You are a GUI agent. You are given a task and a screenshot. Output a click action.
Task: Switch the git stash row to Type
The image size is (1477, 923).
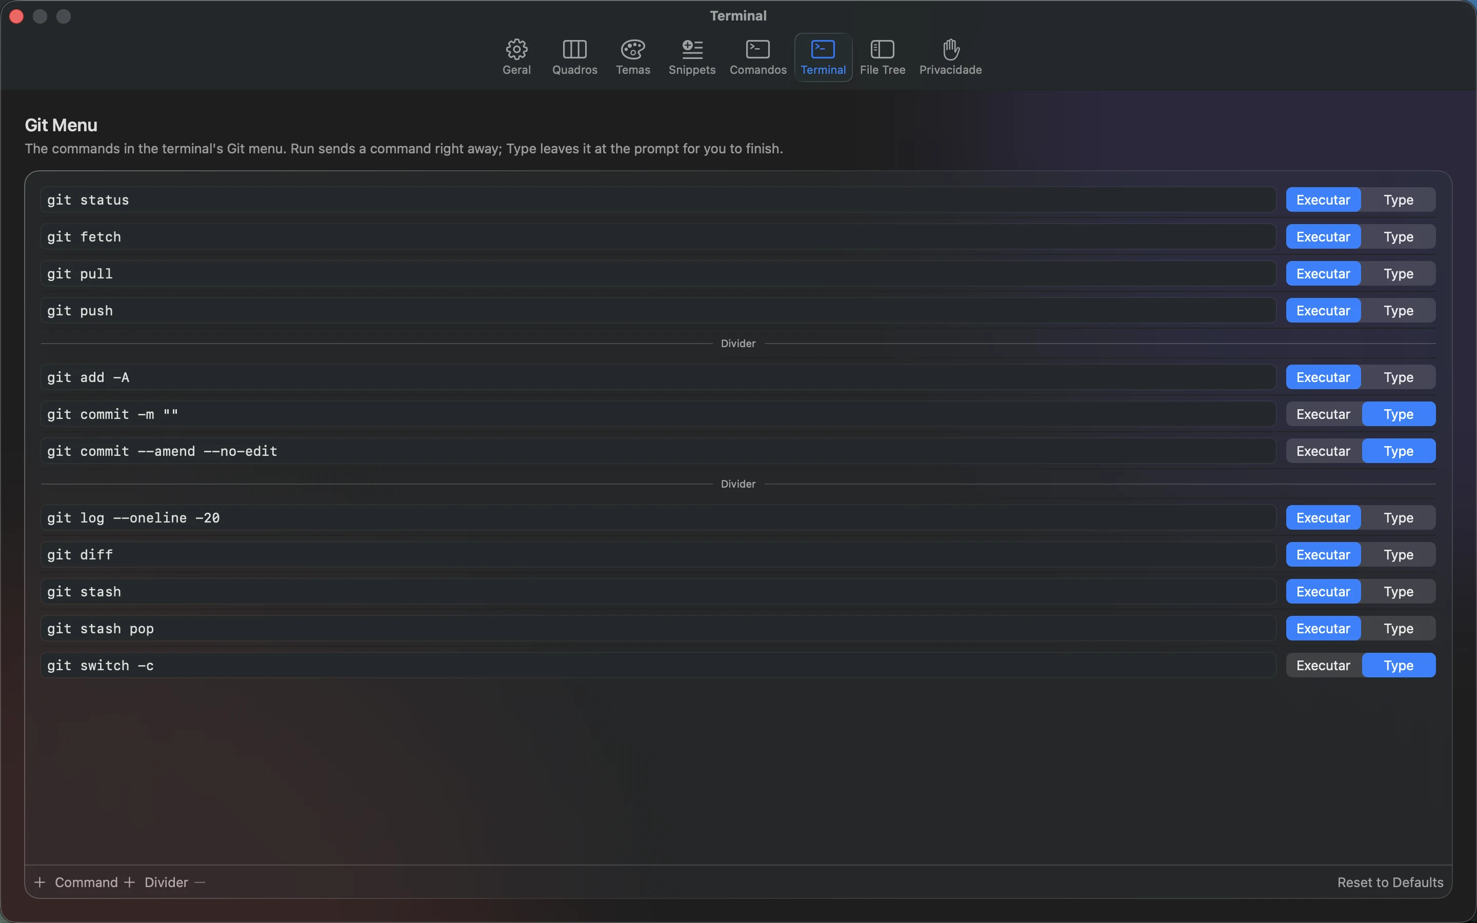pos(1398,592)
